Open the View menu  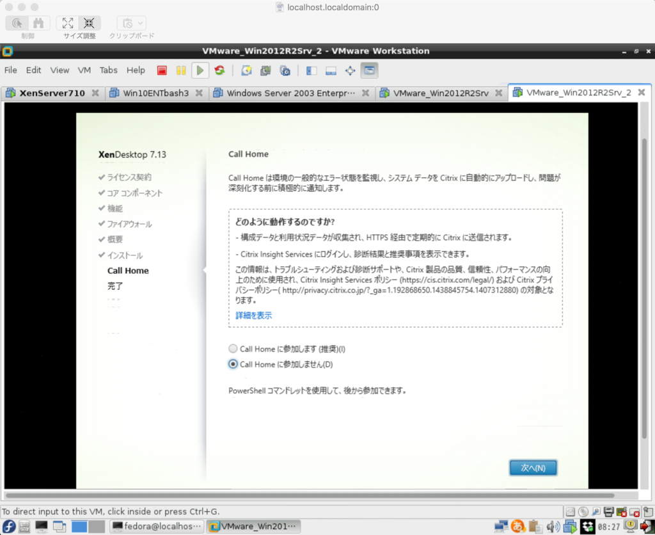click(x=59, y=70)
